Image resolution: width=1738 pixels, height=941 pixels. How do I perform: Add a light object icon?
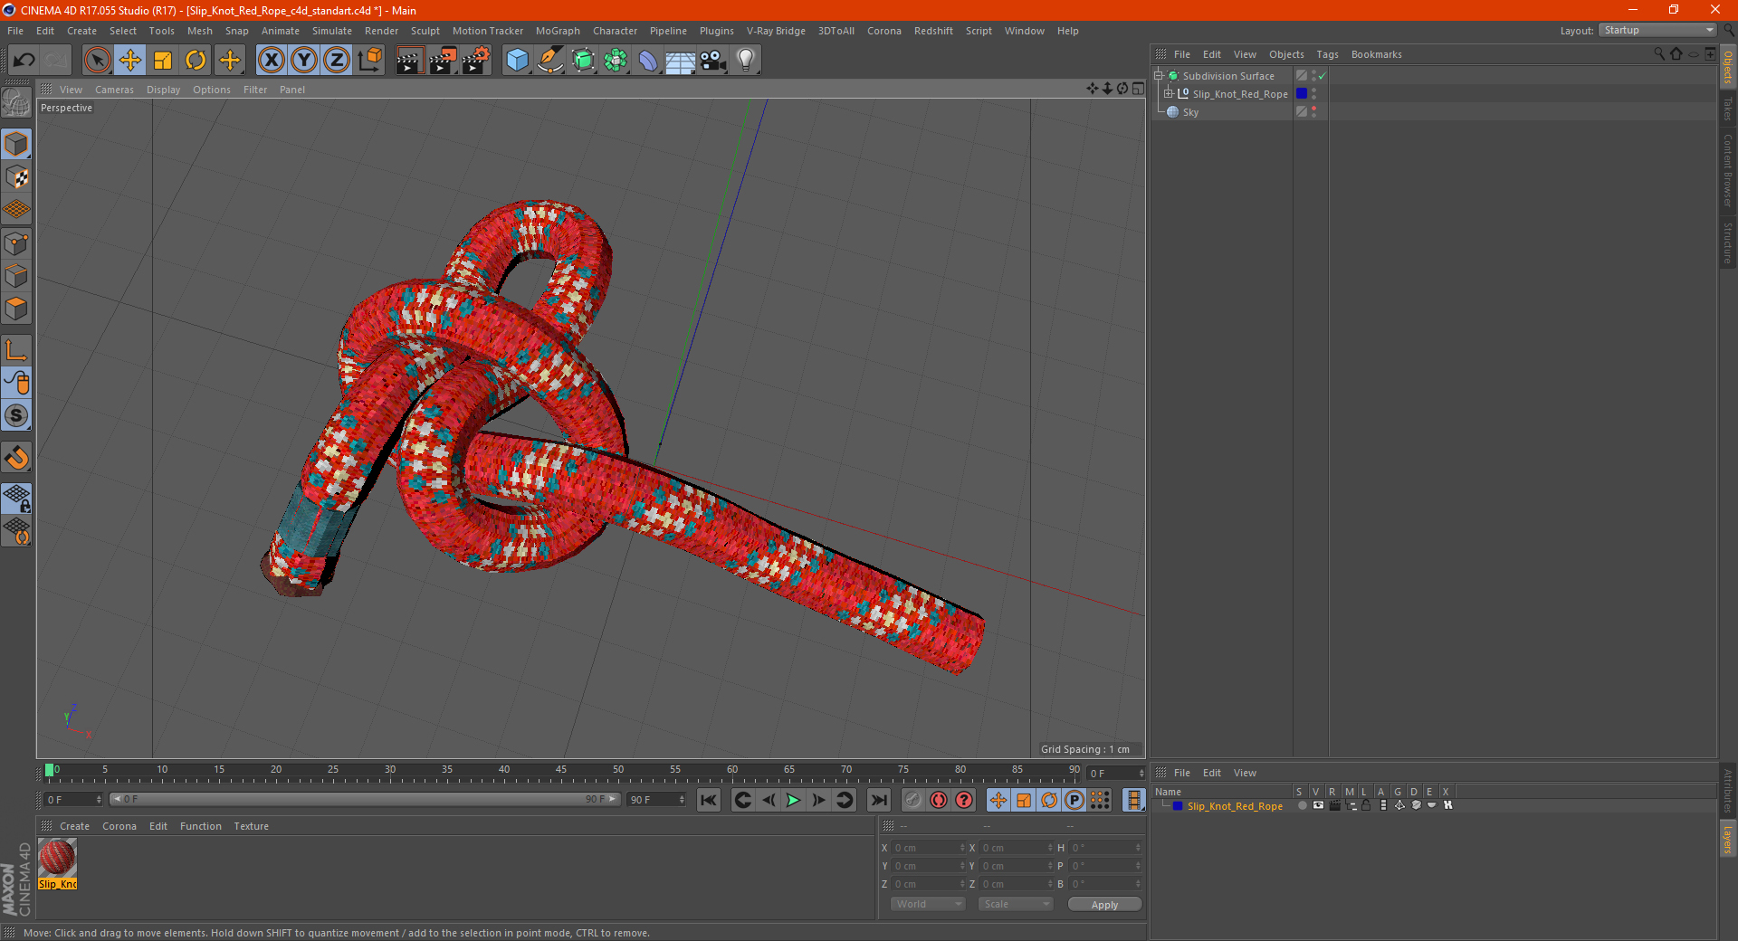pos(746,61)
